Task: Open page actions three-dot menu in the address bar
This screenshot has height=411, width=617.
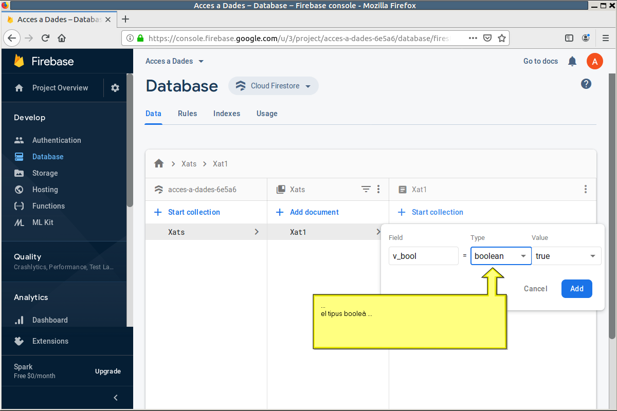Action: (x=473, y=38)
